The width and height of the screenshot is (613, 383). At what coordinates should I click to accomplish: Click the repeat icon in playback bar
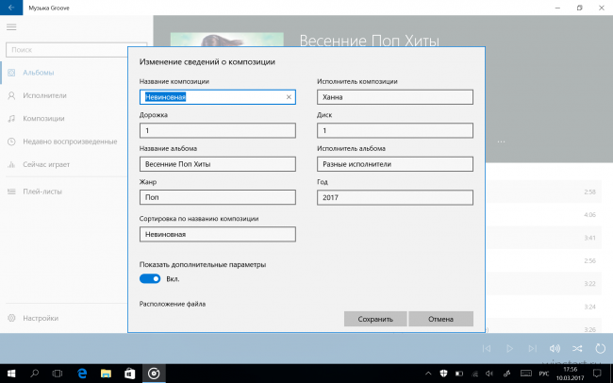600,349
